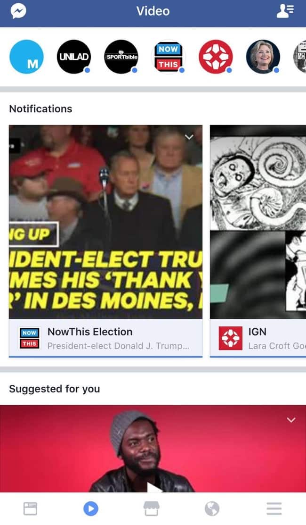306x525 pixels.
Task: Open the Marketplace tab
Action: pyautogui.click(x=151, y=508)
